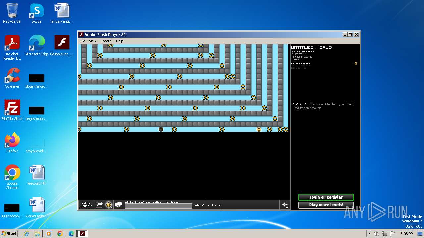Open Windows Media Player taskbar icon
Screen dimensions: 424x238
click(x=49, y=234)
